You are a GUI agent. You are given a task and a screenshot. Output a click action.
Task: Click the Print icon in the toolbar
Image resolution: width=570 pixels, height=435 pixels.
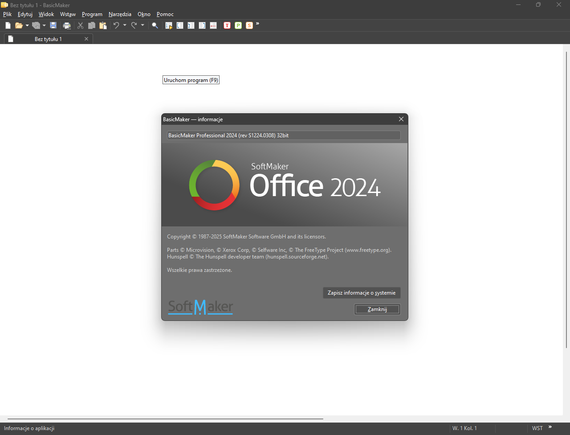tap(67, 25)
